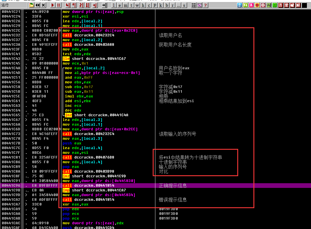Click hex bytes '33F6' in the dump column
This screenshot has width=311, height=229.
[x=37, y=16]
